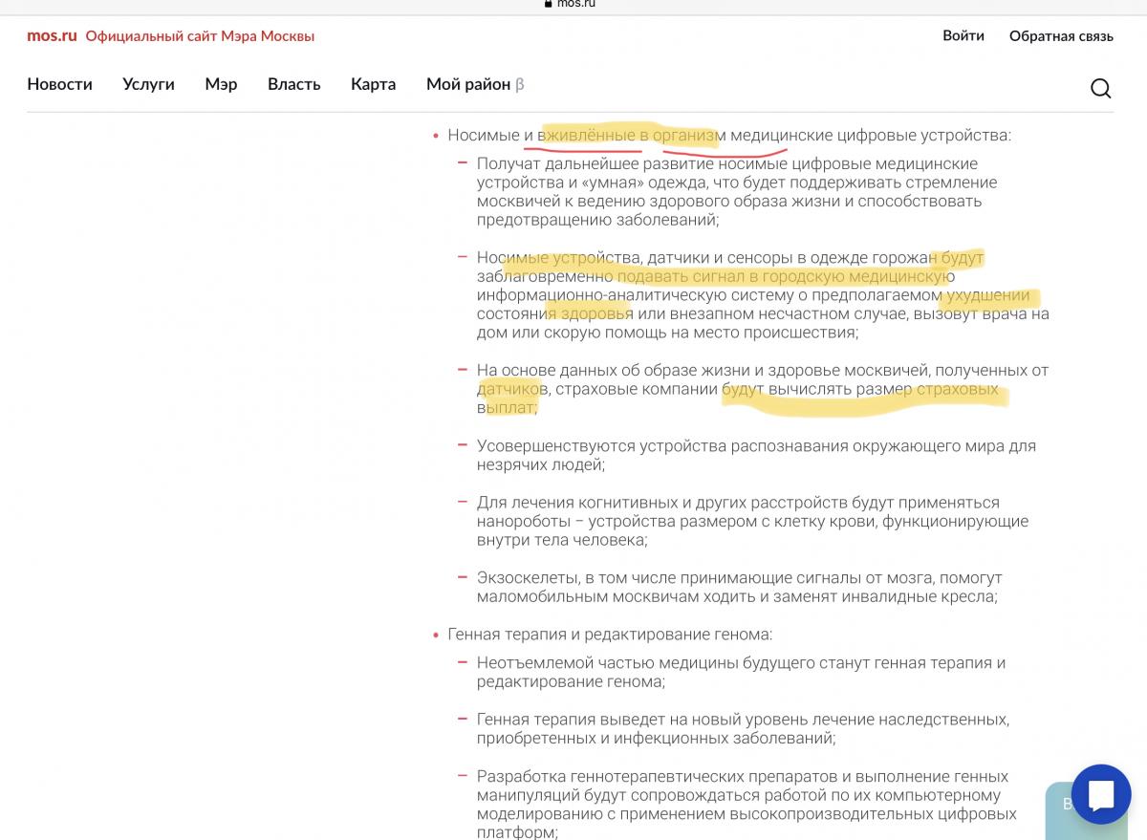Click paragraph starting Носимые устройства, датчики и сенсоры
1147x840 pixels.
click(763, 295)
